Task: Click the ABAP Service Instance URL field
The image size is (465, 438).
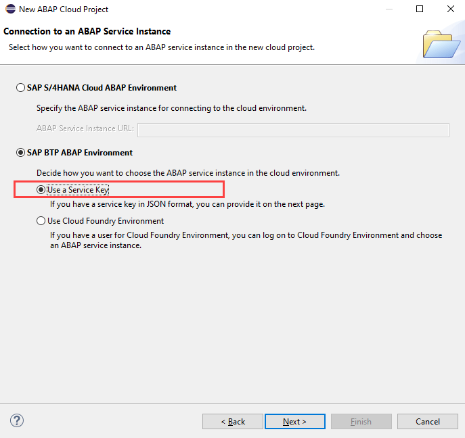Action: click(293, 130)
